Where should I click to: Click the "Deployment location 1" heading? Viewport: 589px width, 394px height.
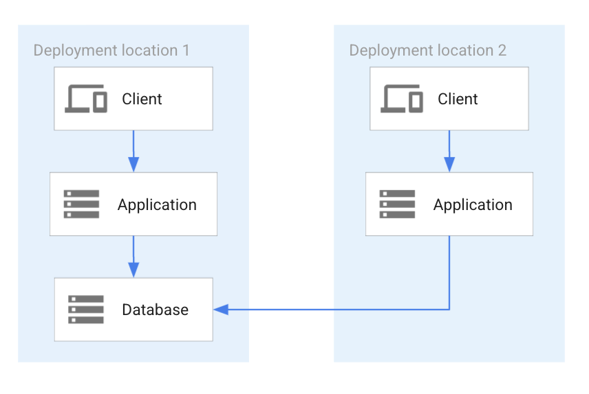pos(111,51)
